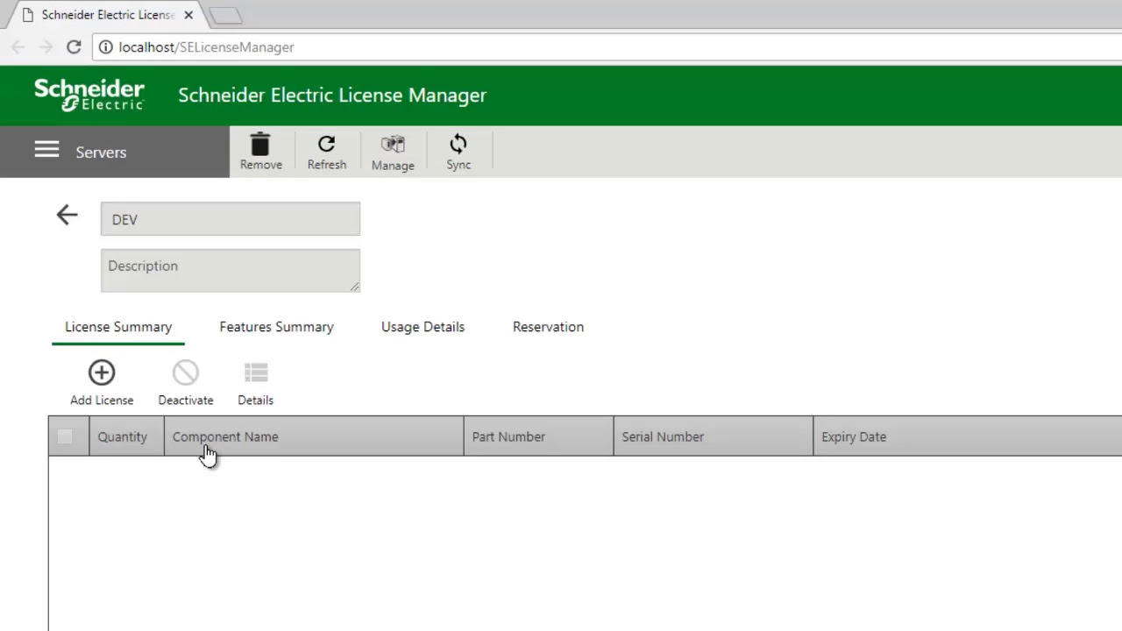This screenshot has height=631, width=1122.
Task: Open a new browser tab
Action: [225, 16]
